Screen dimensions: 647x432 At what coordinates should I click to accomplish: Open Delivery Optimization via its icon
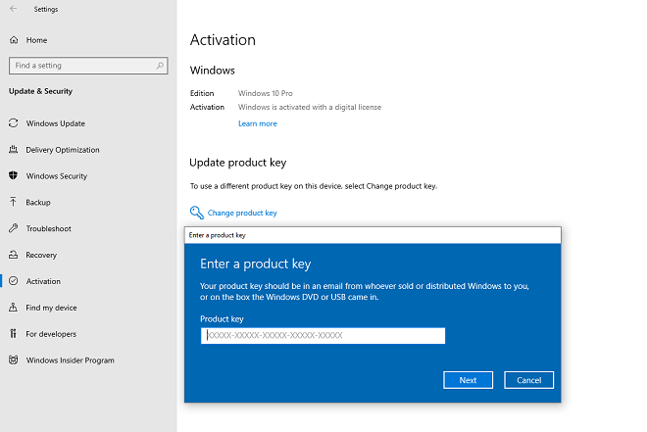click(x=14, y=150)
